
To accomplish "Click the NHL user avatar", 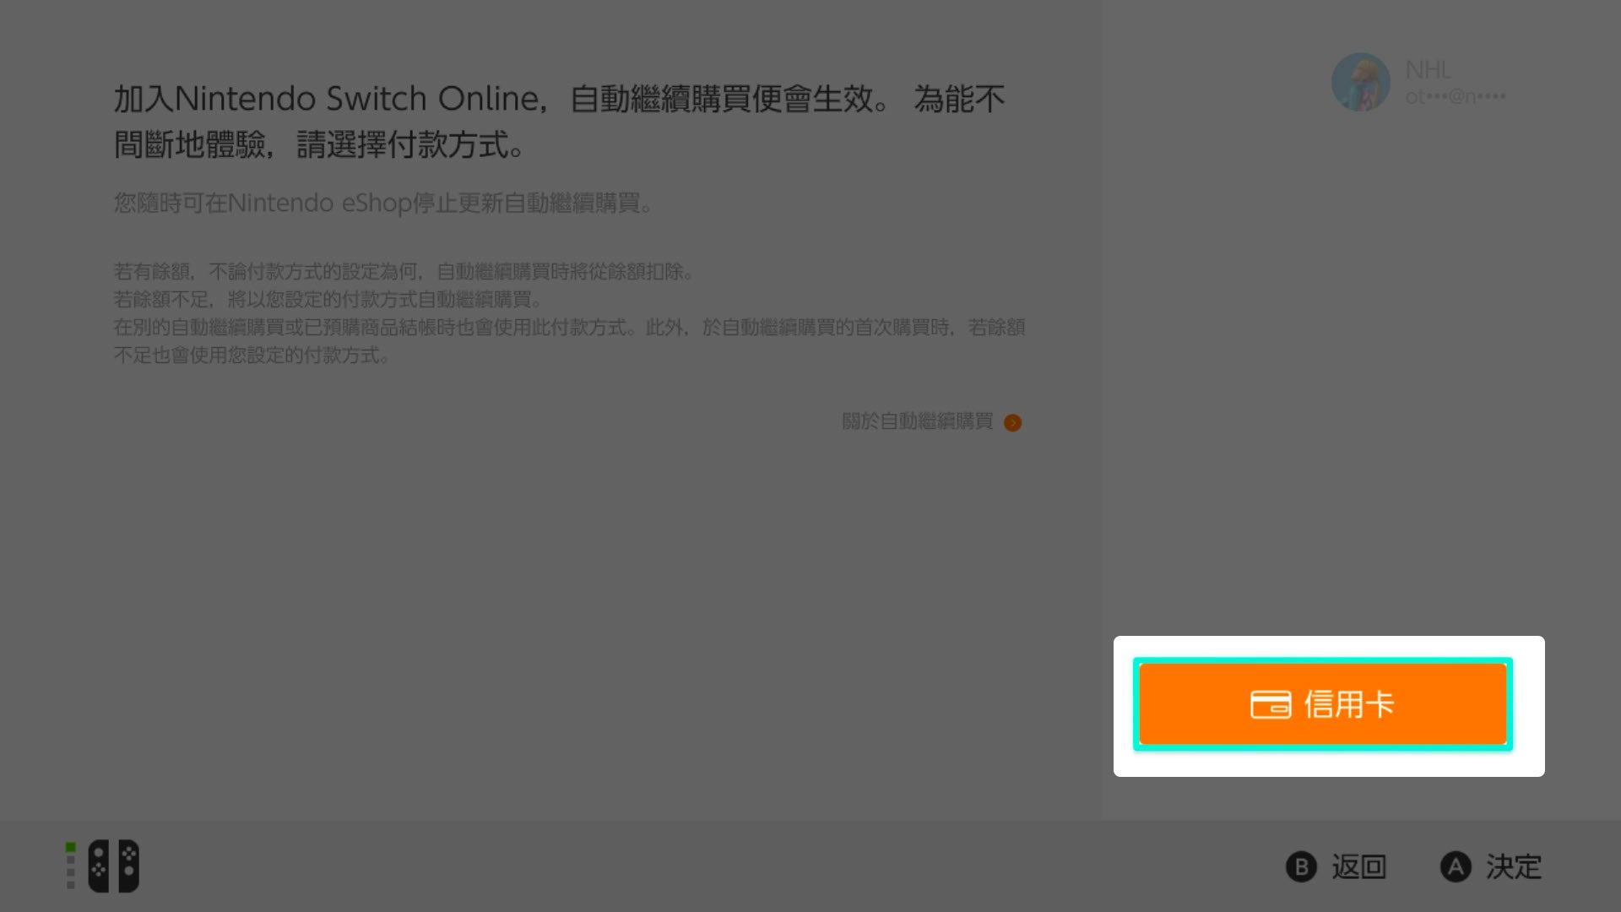I will [x=1360, y=83].
